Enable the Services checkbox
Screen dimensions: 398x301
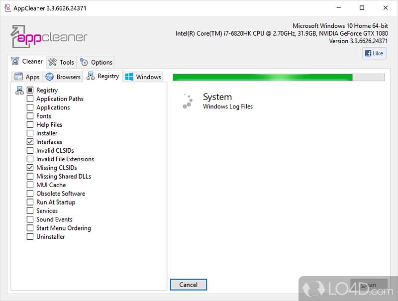click(x=30, y=210)
